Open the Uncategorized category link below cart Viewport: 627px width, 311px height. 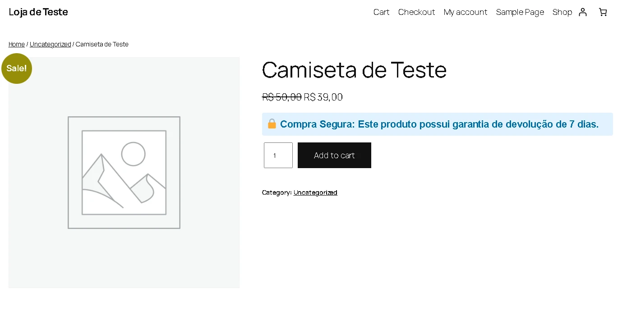pos(315,192)
